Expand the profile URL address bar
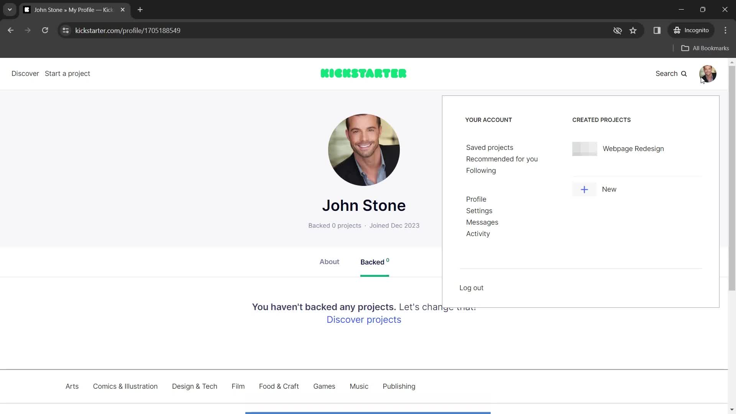Viewport: 736px width, 414px height. (x=128, y=30)
